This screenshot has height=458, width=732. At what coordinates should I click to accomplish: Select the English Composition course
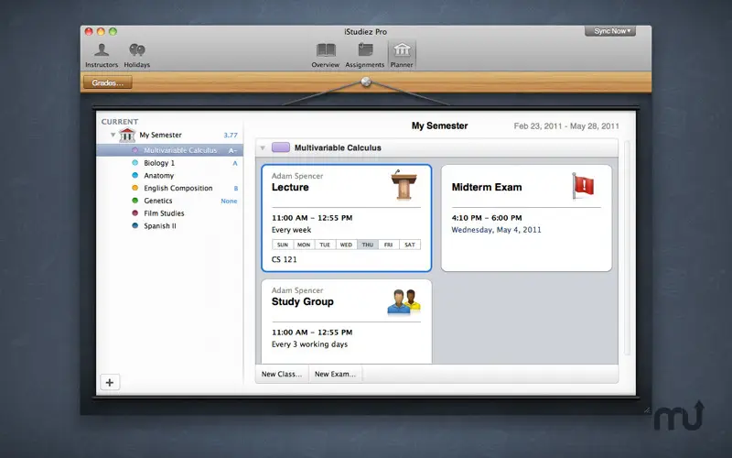[x=169, y=188]
